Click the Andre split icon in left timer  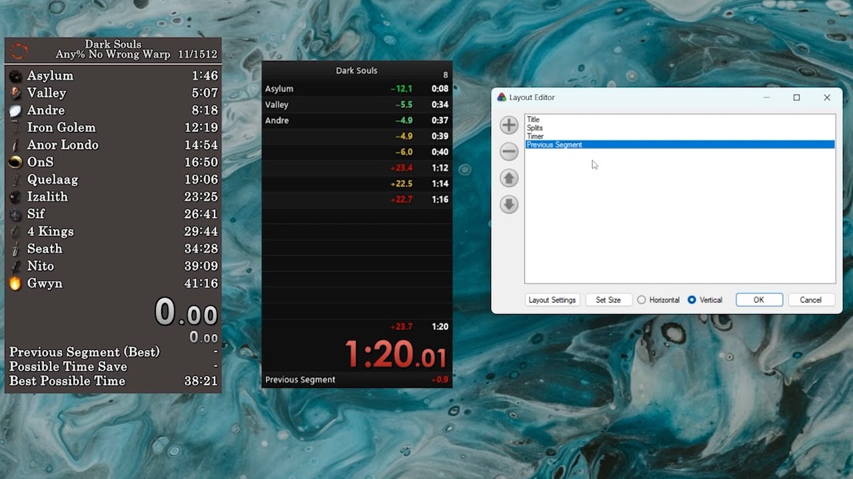coord(15,110)
